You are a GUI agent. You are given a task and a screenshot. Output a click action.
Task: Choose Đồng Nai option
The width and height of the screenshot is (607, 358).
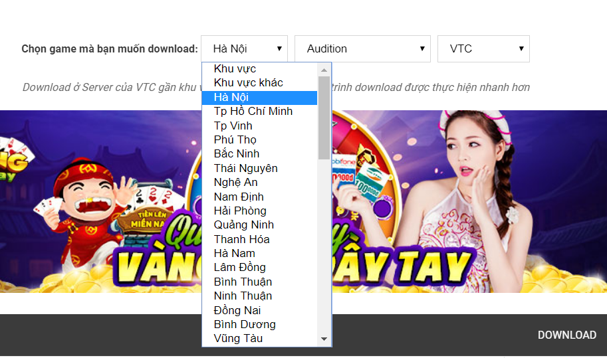259,310
